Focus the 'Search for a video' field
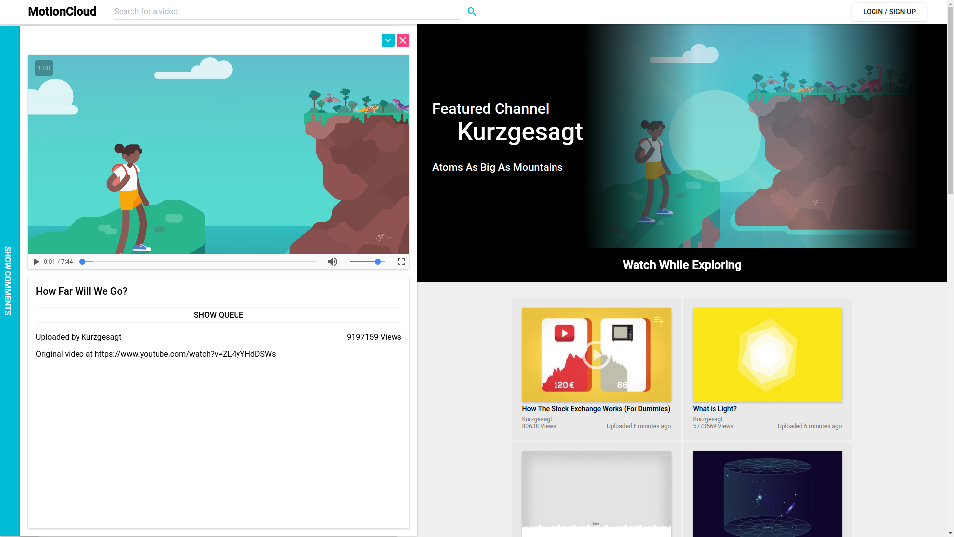The image size is (954, 537). pyautogui.click(x=287, y=11)
